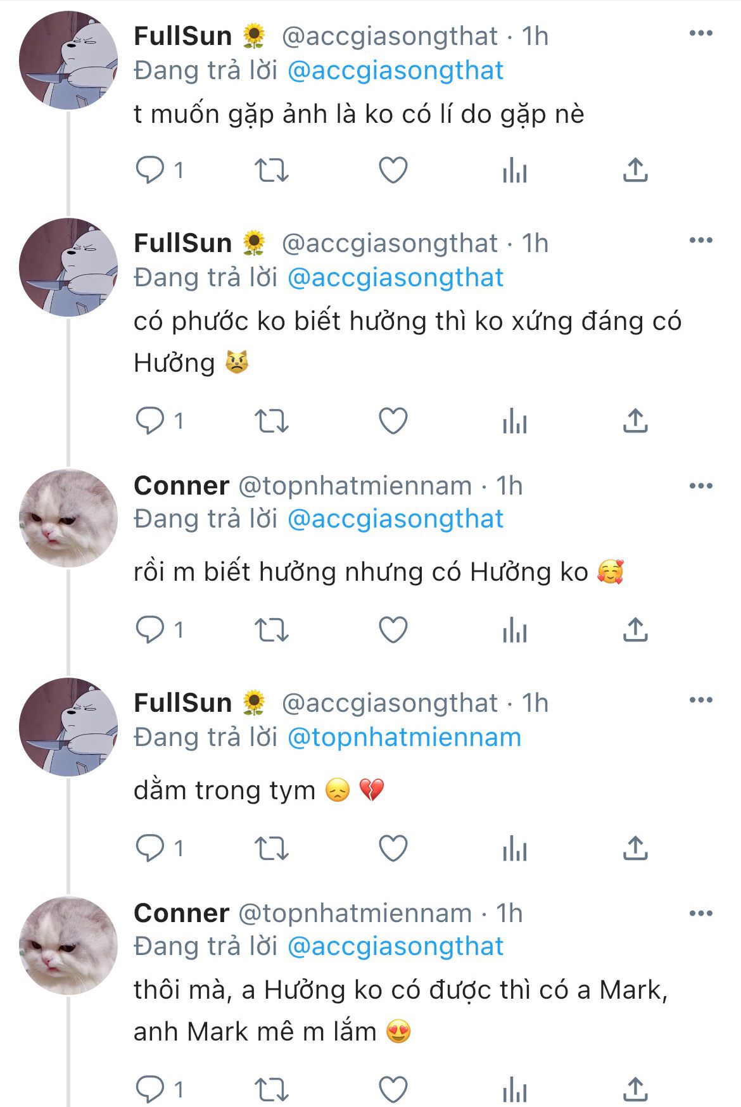Like the "có phước ko biết hưởng" tweet
Screen dimensions: 741x1107
393,421
